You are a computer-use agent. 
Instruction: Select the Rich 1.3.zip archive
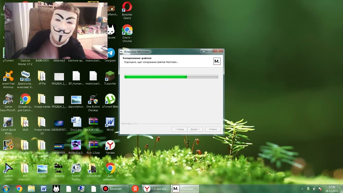[x=93, y=147]
